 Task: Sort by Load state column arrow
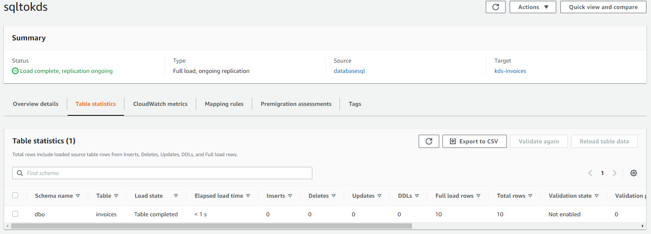point(176,196)
